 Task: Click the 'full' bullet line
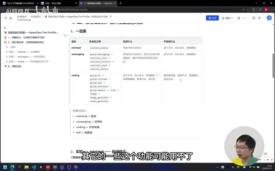(x=84, y=133)
